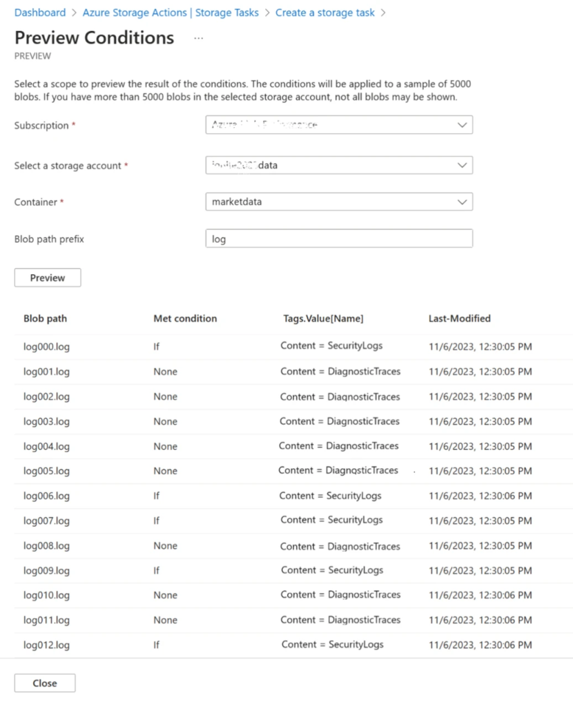The height and width of the screenshot is (707, 573).
Task: Open the storage account dropdown
Action: [463, 165]
